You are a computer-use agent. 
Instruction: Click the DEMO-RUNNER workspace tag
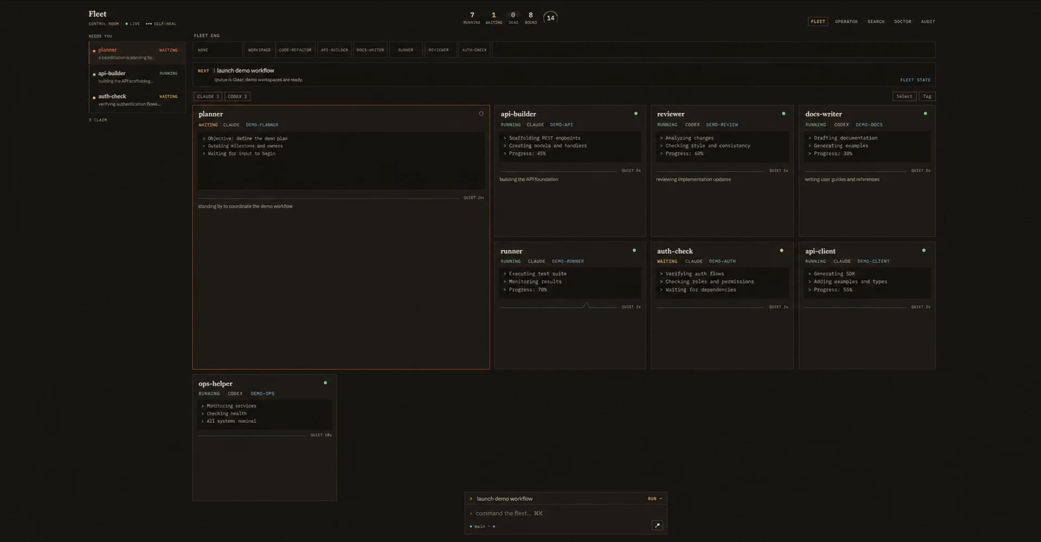(568, 262)
